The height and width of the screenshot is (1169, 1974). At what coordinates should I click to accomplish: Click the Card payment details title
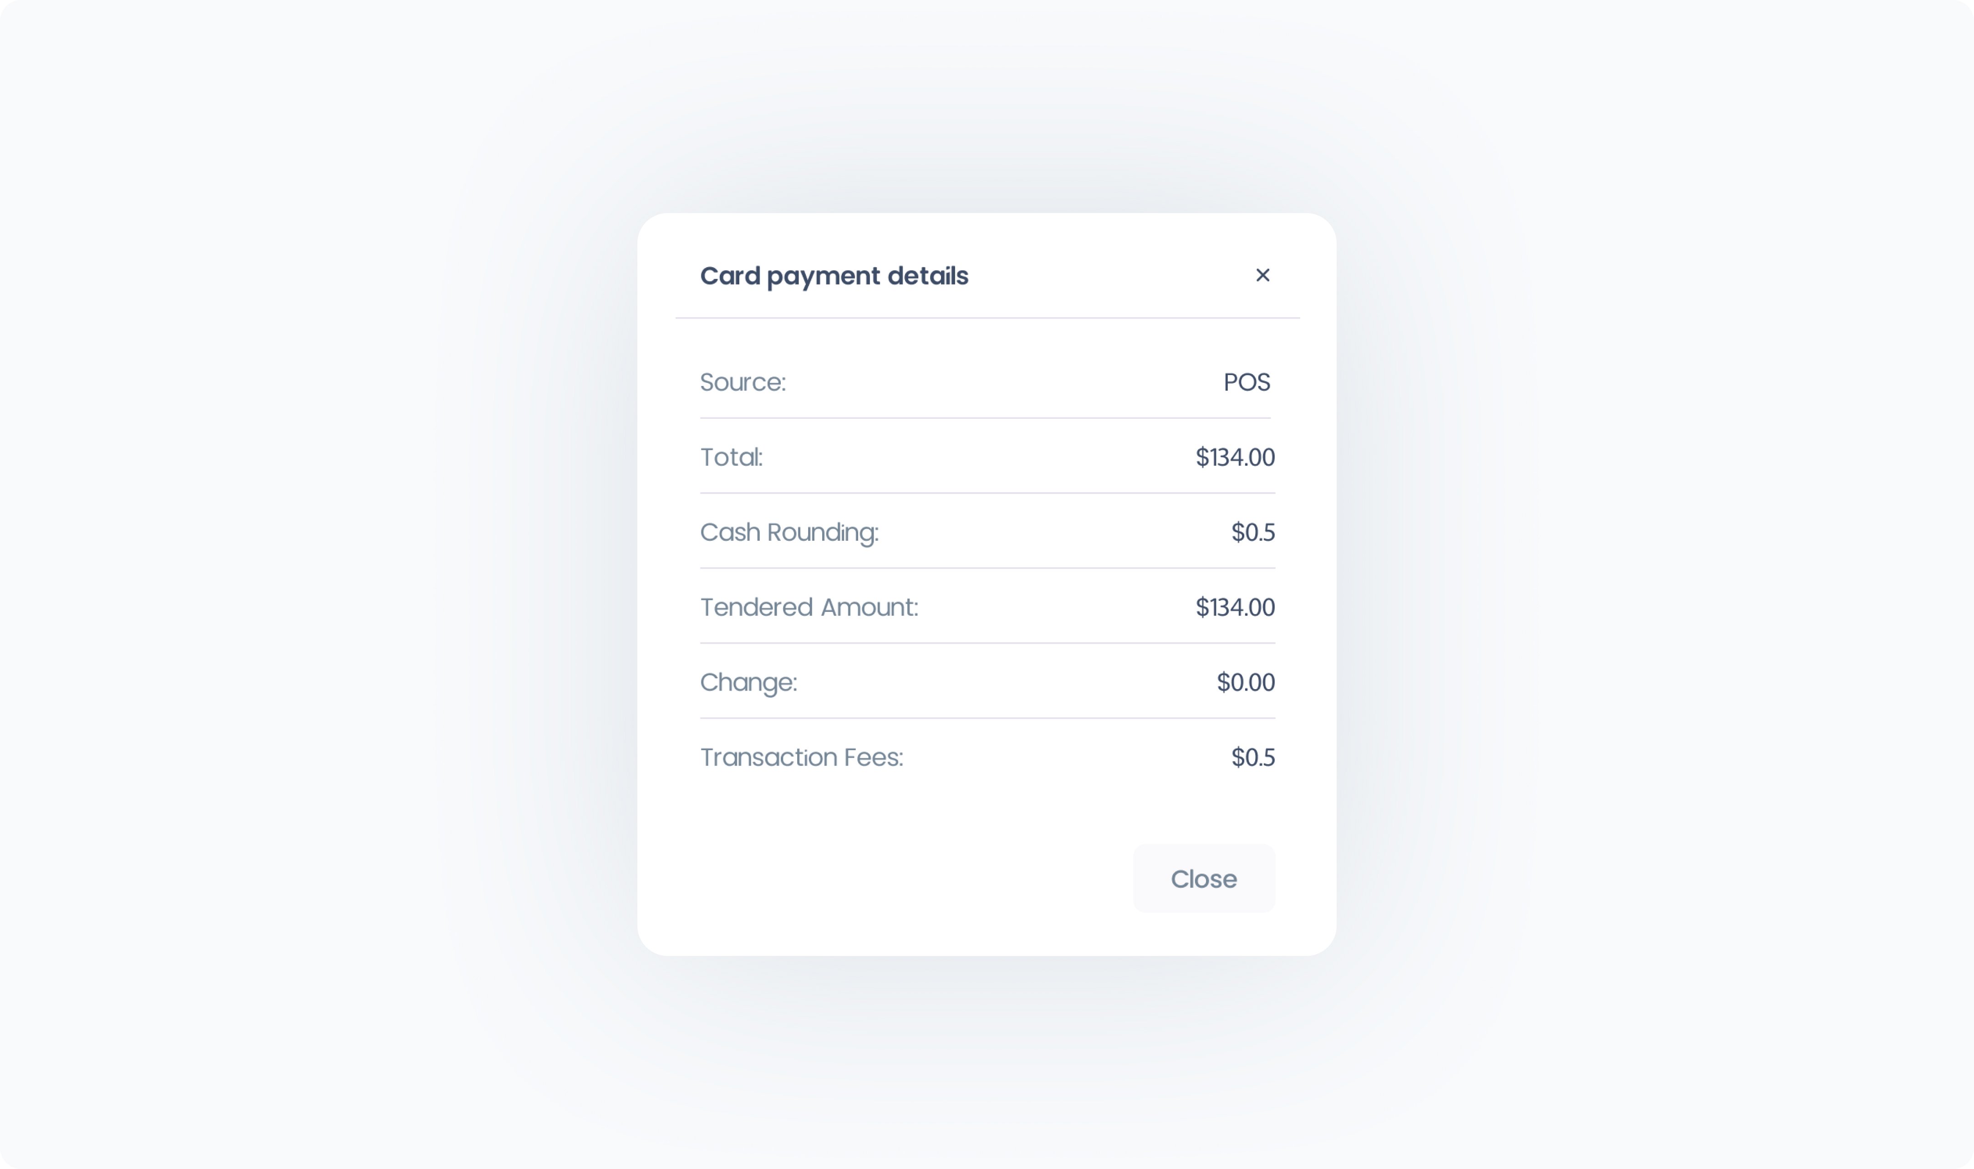834,276
